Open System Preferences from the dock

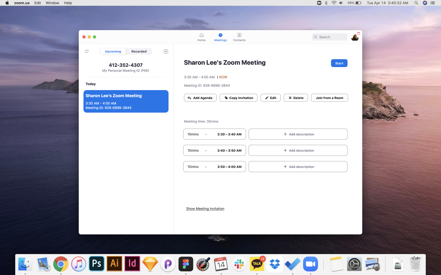354,264
